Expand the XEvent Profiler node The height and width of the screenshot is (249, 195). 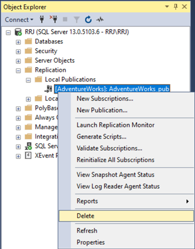[x=18, y=156]
